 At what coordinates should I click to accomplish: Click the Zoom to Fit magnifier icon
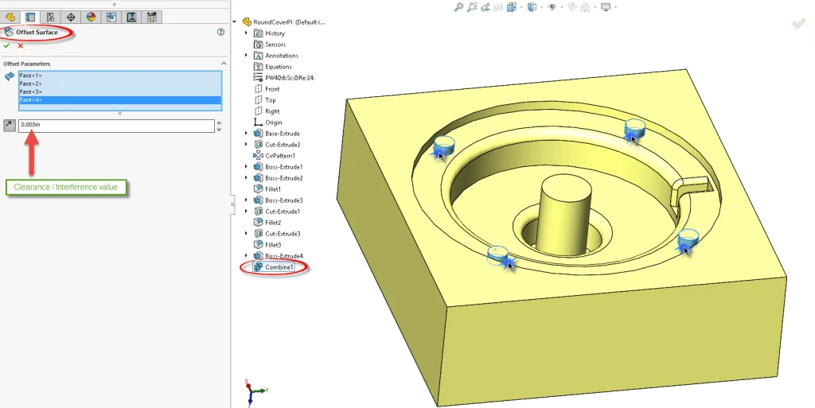pyautogui.click(x=458, y=7)
